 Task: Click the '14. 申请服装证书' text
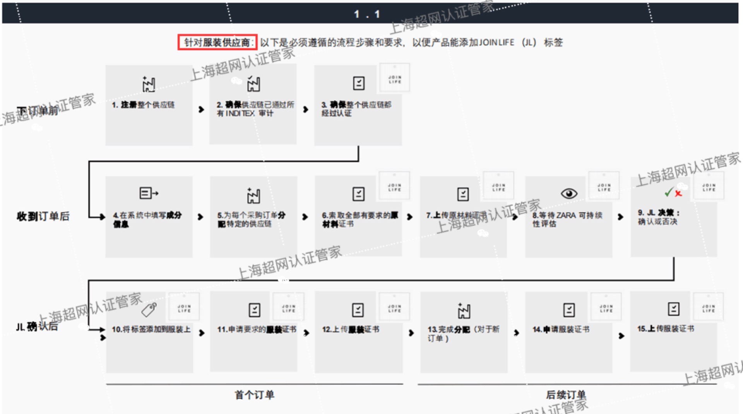point(561,329)
